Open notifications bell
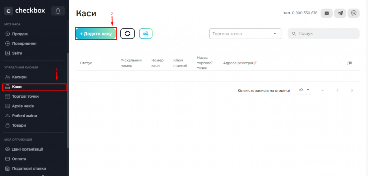368x176 pixels. point(58,11)
